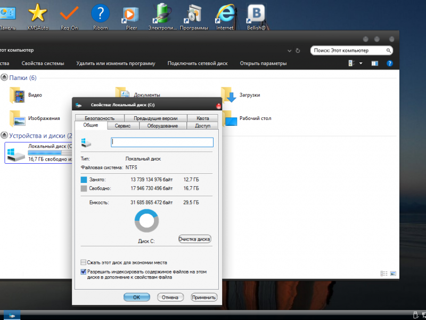The image size is (426, 320).
Task: Open the Панель control panel desktop icon
Action: point(7,17)
